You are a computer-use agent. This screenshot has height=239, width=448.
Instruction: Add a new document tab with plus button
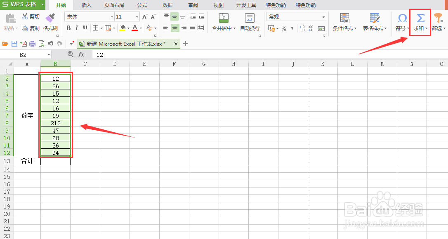point(186,44)
